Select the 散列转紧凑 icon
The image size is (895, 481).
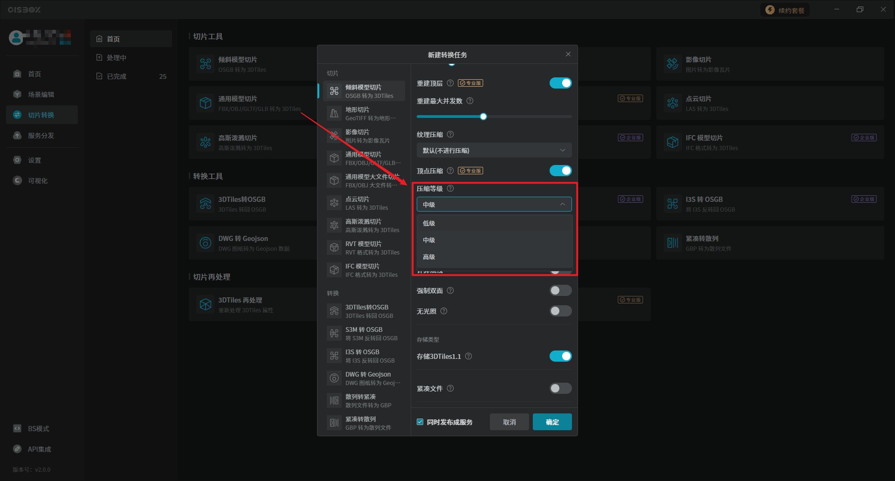click(334, 400)
